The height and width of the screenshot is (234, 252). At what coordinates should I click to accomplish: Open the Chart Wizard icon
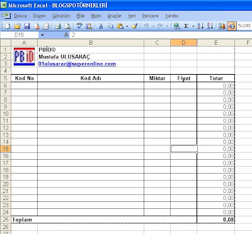222,26
